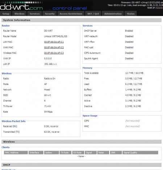Click the SSID value 'dd-wrt'
The image size is (163, 170).
click(x=47, y=95)
